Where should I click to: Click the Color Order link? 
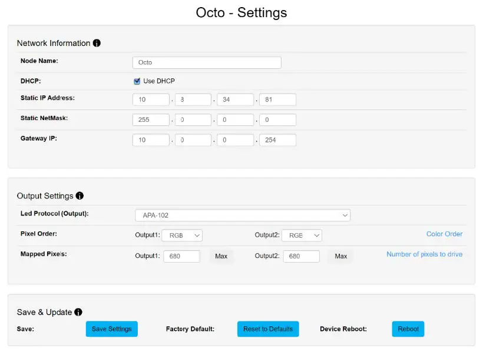click(444, 234)
